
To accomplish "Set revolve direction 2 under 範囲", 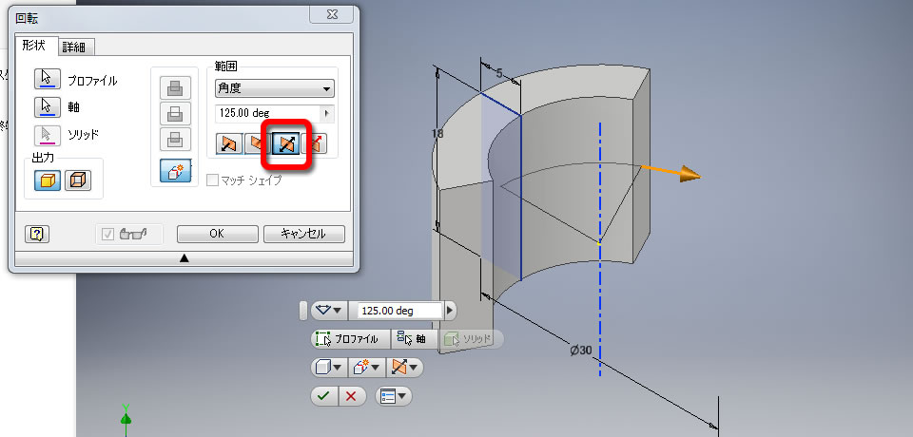I will (x=255, y=143).
